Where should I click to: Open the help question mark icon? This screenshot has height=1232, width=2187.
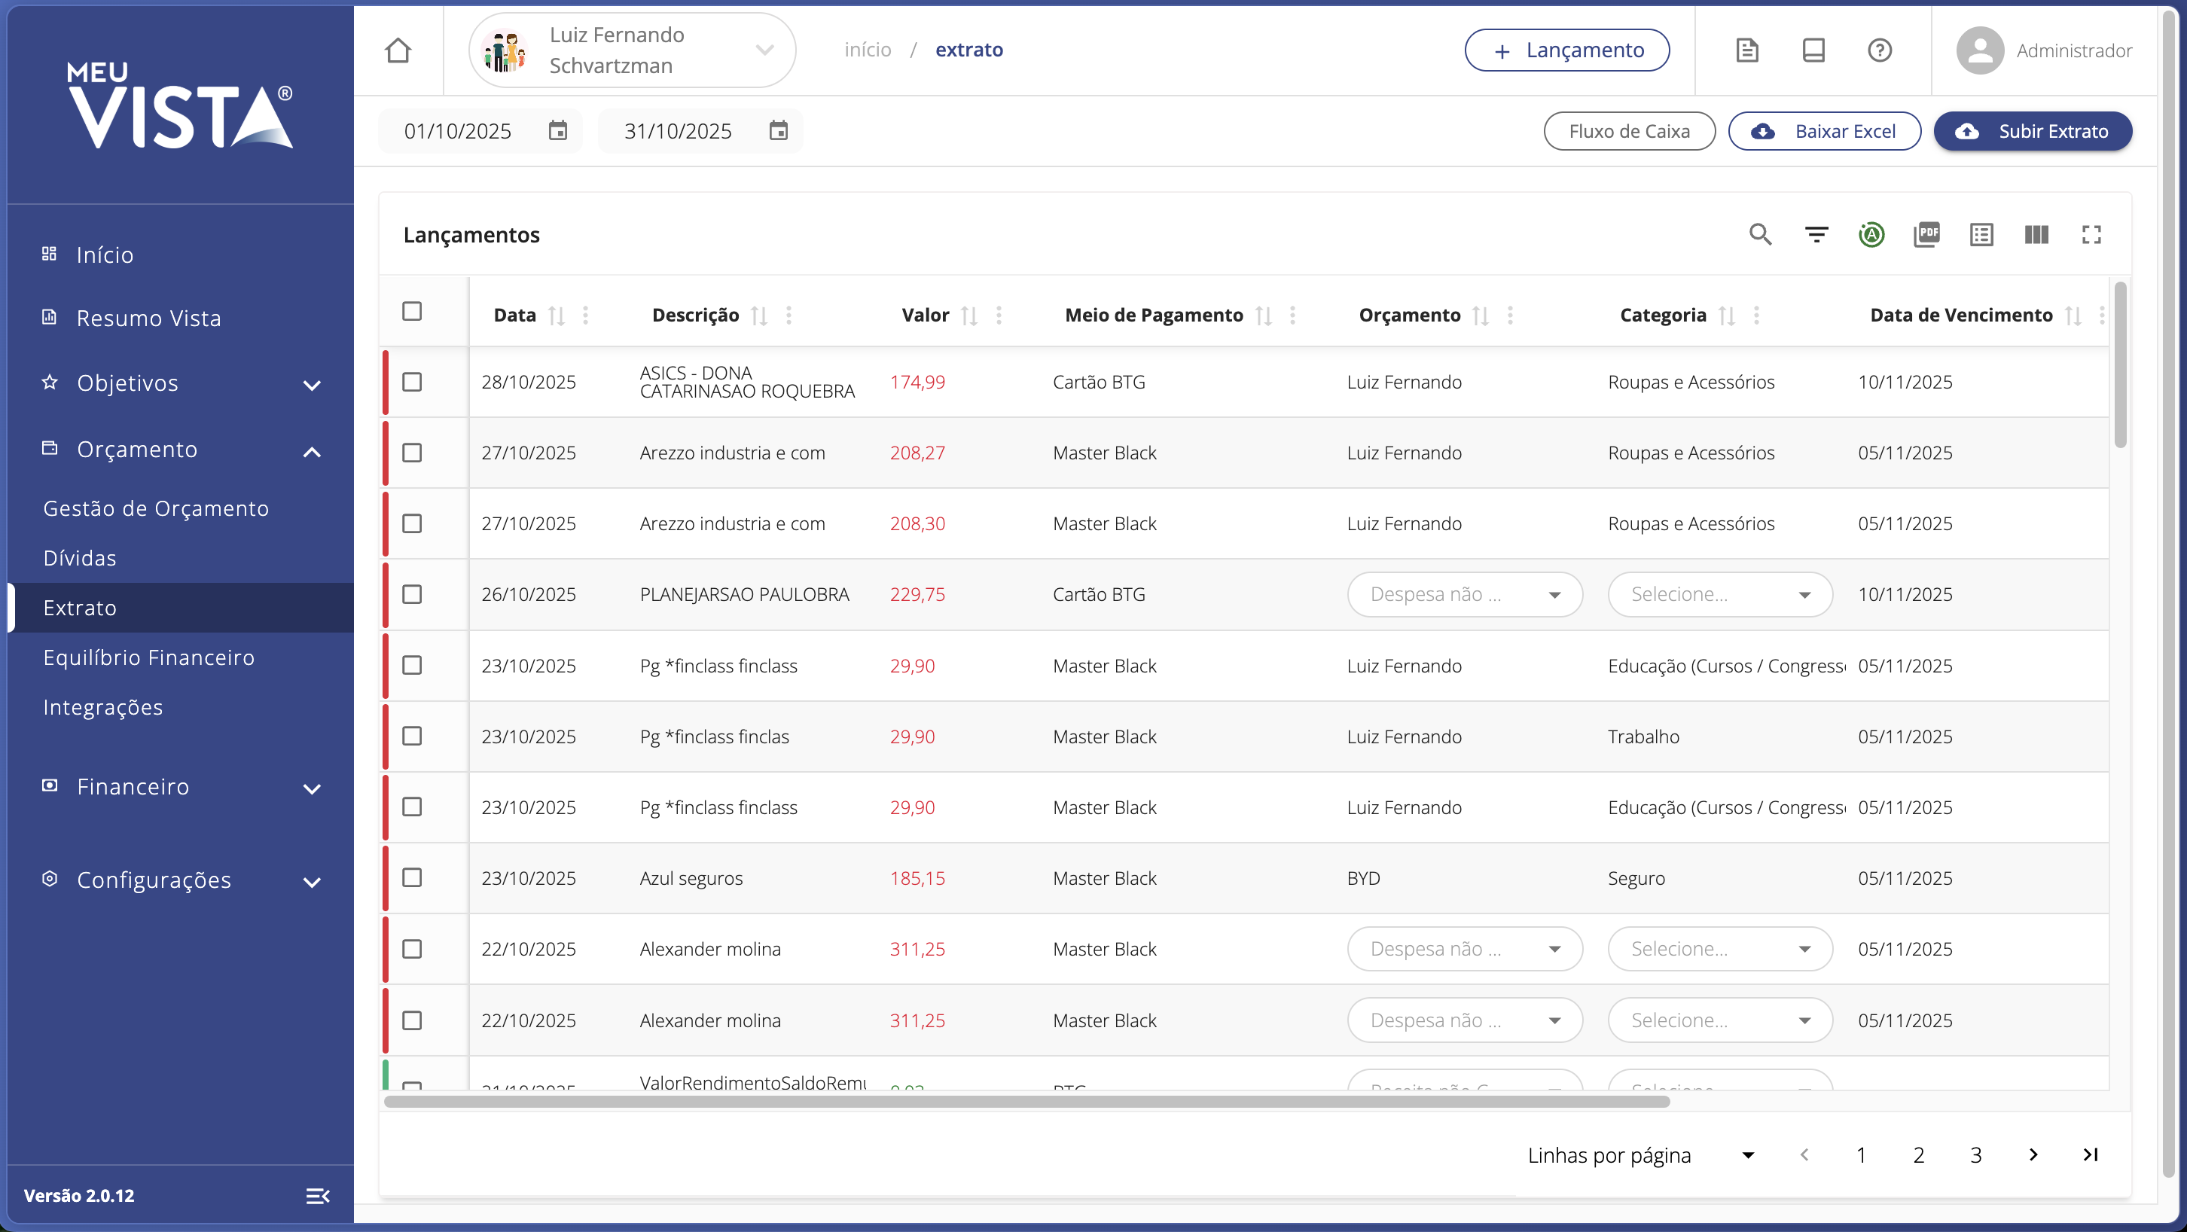tap(1880, 51)
